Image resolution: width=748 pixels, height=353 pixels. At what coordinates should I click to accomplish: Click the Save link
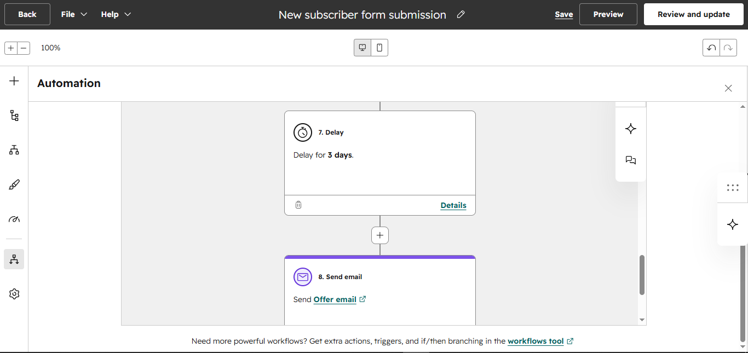pos(563,15)
